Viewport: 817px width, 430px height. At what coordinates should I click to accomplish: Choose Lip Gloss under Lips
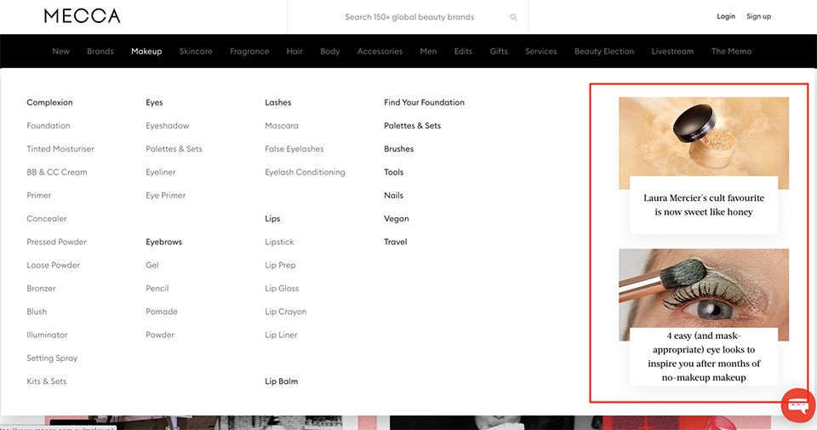(282, 289)
